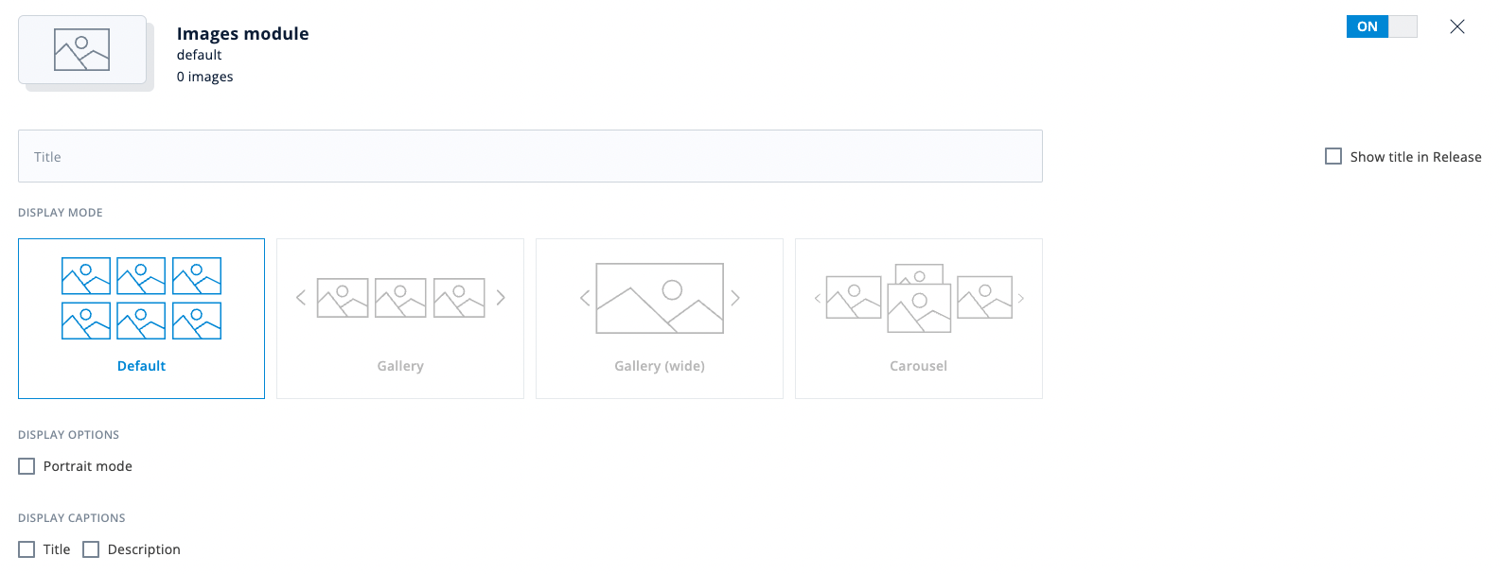Click into the Title input field
This screenshot has width=1500, height=574.
click(530, 156)
